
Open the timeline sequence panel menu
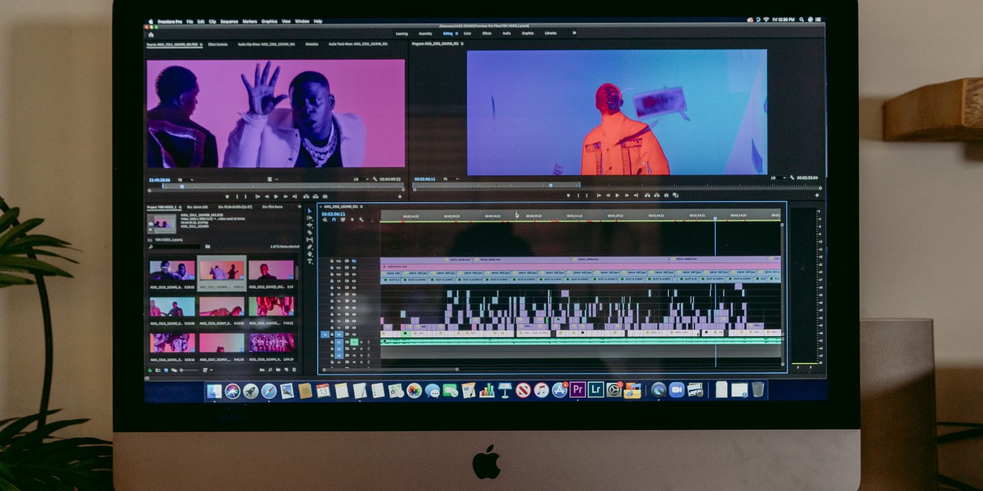[362, 206]
